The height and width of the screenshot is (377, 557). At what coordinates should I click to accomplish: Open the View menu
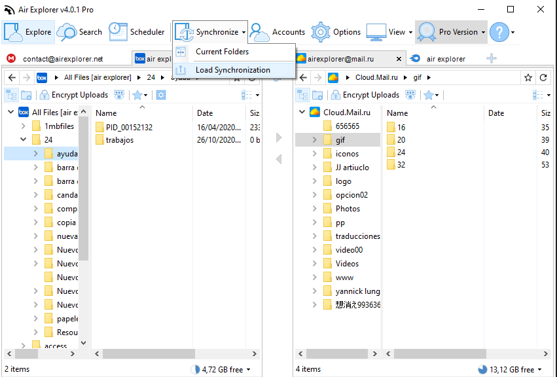click(389, 32)
